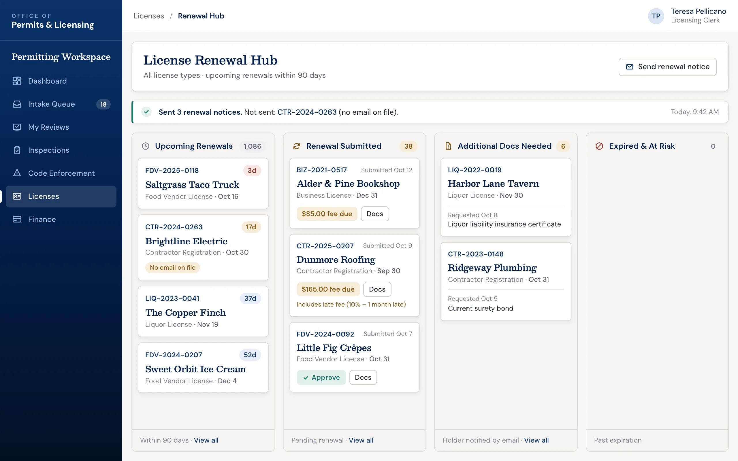The width and height of the screenshot is (738, 461).
Task: Click the Dashboard grid icon
Action: coord(17,81)
